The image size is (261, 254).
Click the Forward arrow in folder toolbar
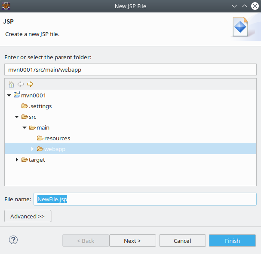coord(30,84)
